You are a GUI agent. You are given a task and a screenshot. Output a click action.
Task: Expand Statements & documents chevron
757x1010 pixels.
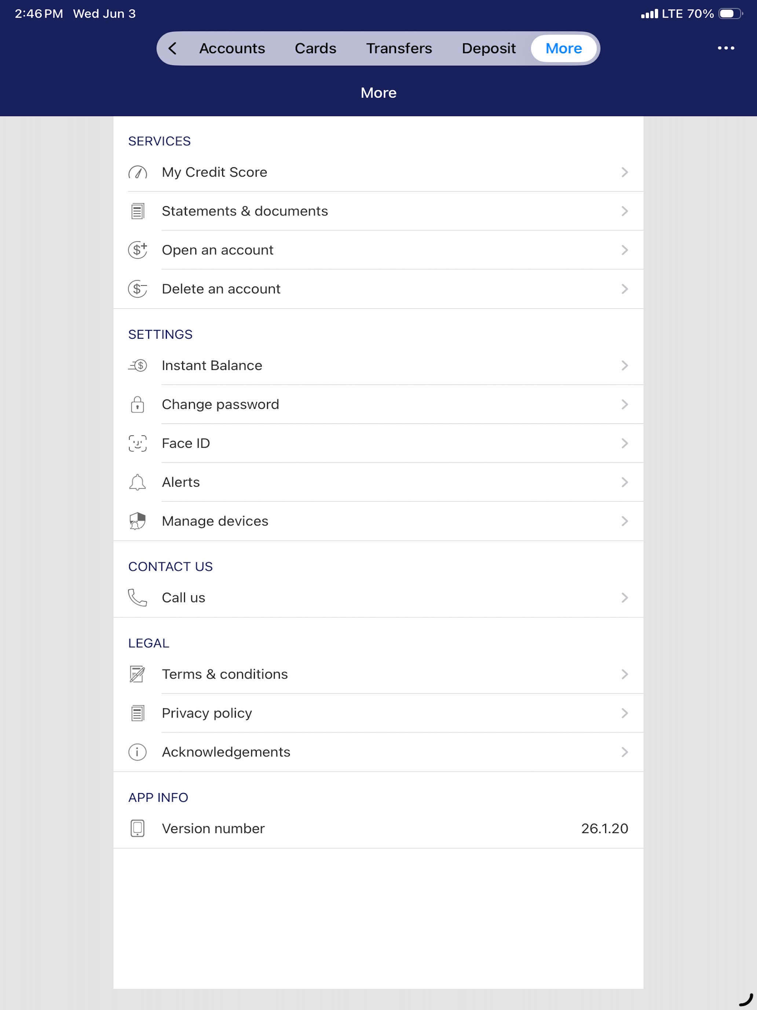625,211
